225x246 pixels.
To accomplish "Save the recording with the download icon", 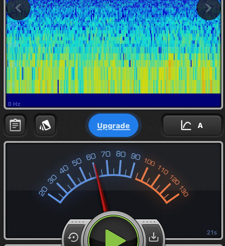I will pos(154,238).
